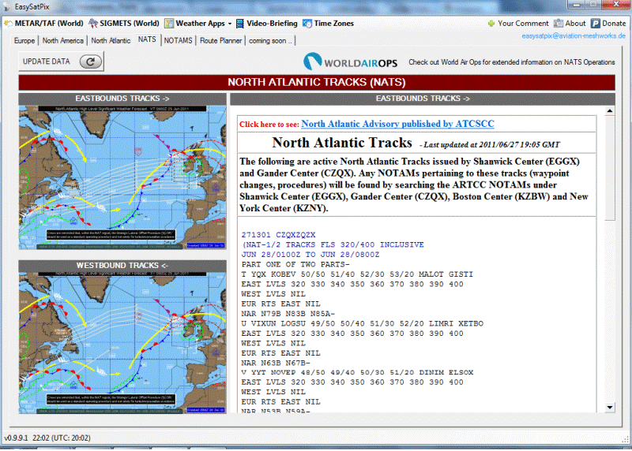Switch to the NOTAMS tab
Screen dimensions: 632x451
click(179, 41)
